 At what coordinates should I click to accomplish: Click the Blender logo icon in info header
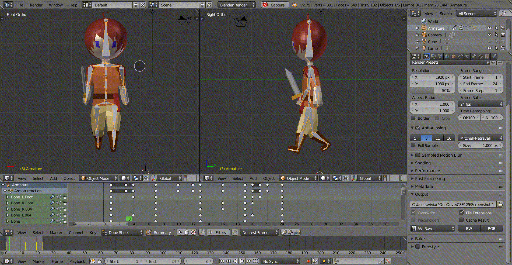pyautogui.click(x=294, y=5)
